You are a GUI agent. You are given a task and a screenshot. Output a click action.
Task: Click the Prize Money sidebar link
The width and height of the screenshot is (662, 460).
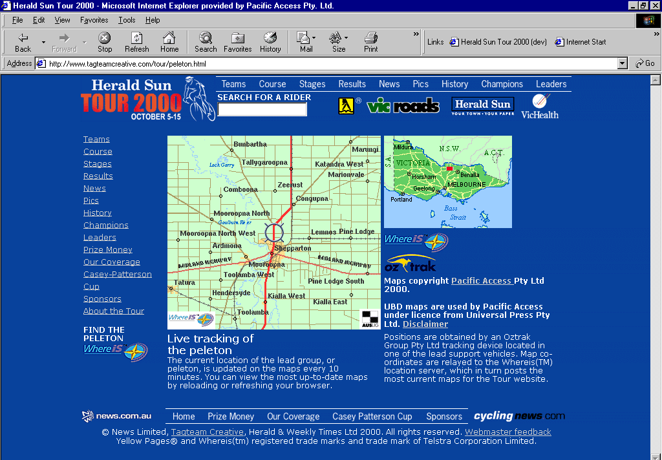coord(108,249)
